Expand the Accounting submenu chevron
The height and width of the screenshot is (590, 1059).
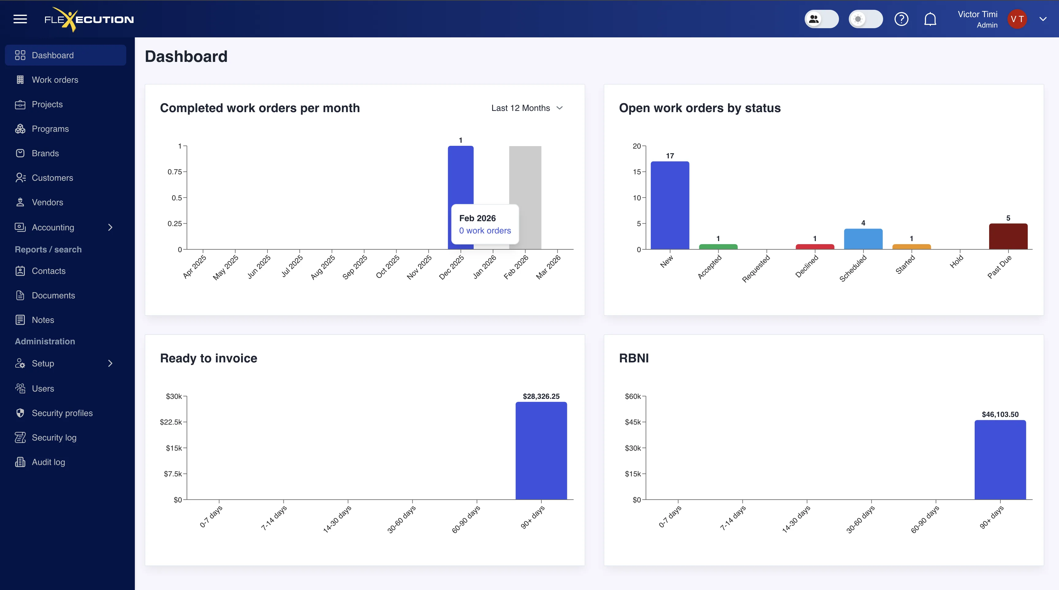(110, 227)
